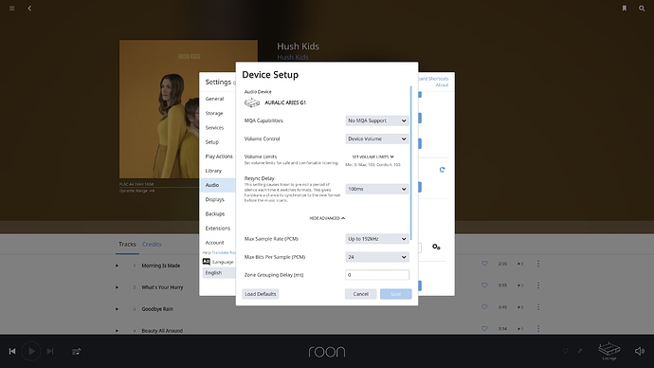
Task: Favorite the track Goodbye Rain
Action: pos(484,307)
